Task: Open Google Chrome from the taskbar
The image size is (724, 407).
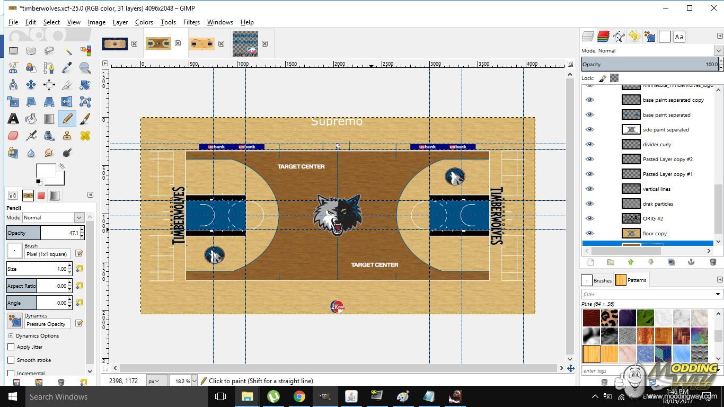Action: pyautogui.click(x=299, y=396)
